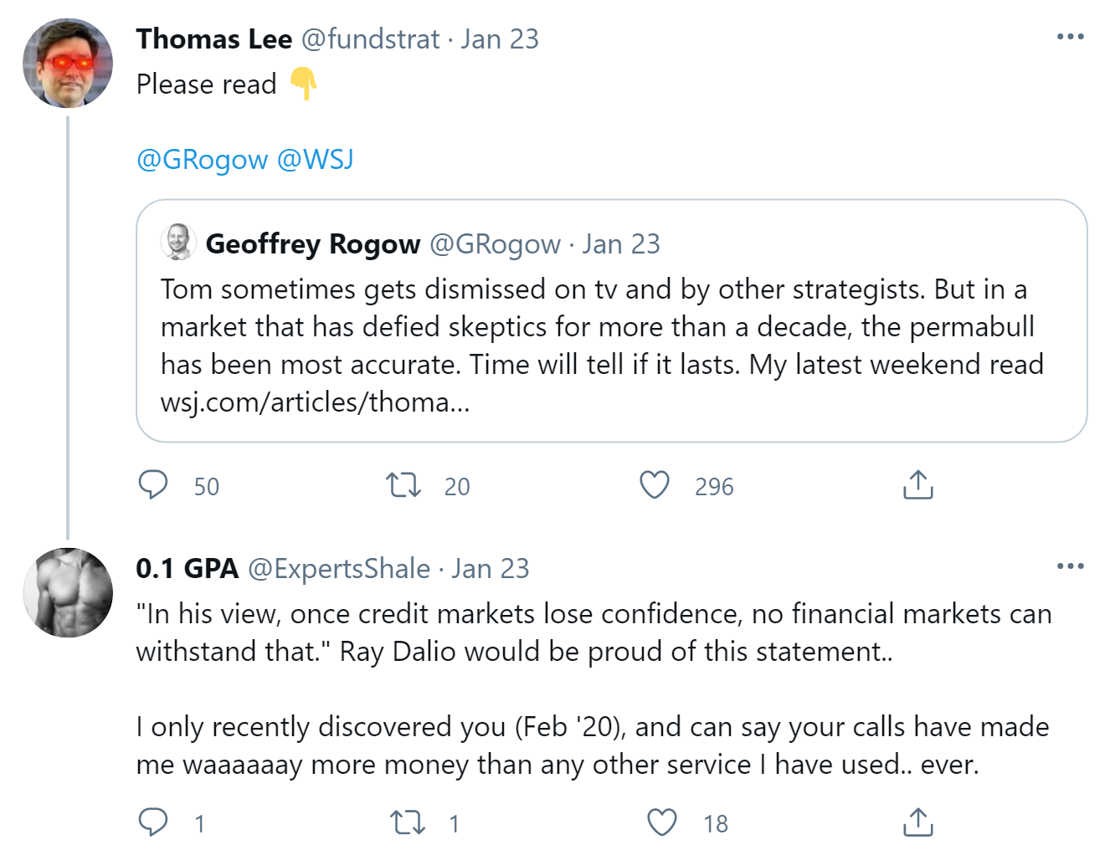
Task: Open 0.1 GPA's profile avatar
Action: [x=68, y=592]
